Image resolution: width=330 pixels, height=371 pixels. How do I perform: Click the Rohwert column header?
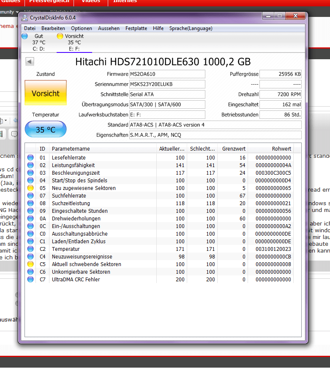pos(271,149)
